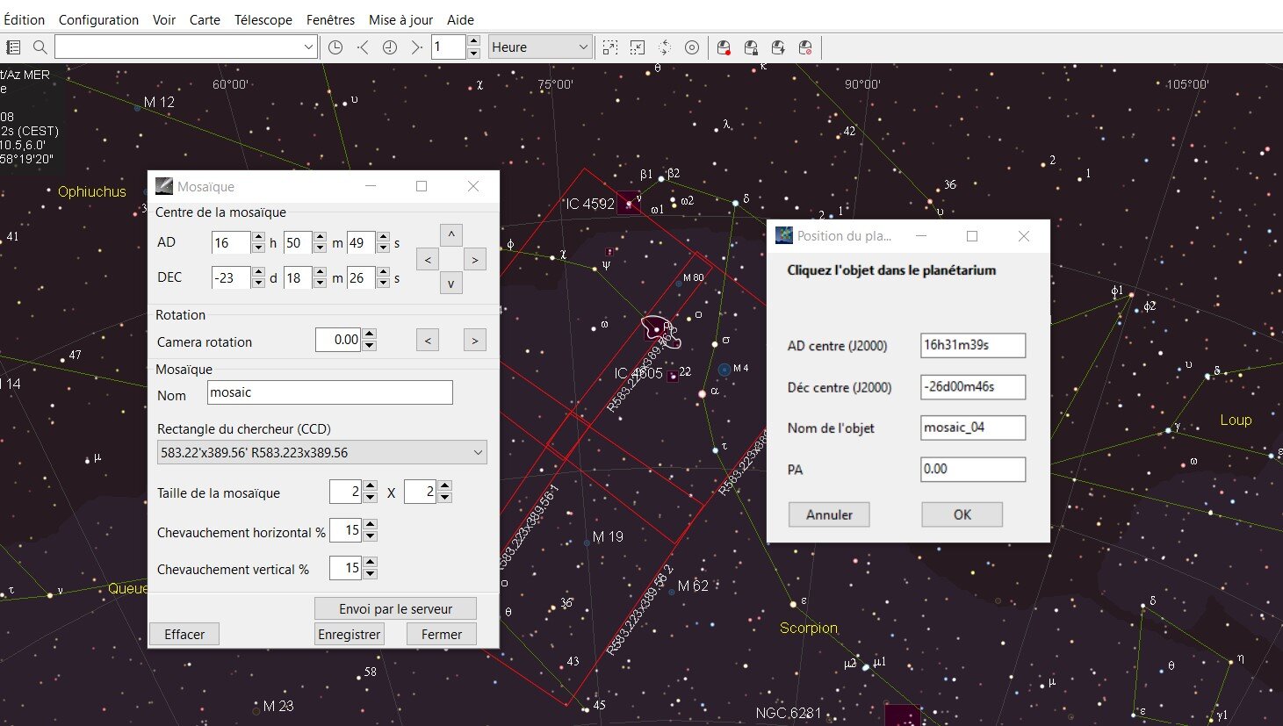
Task: Open the Carte menu
Action: pos(205,19)
